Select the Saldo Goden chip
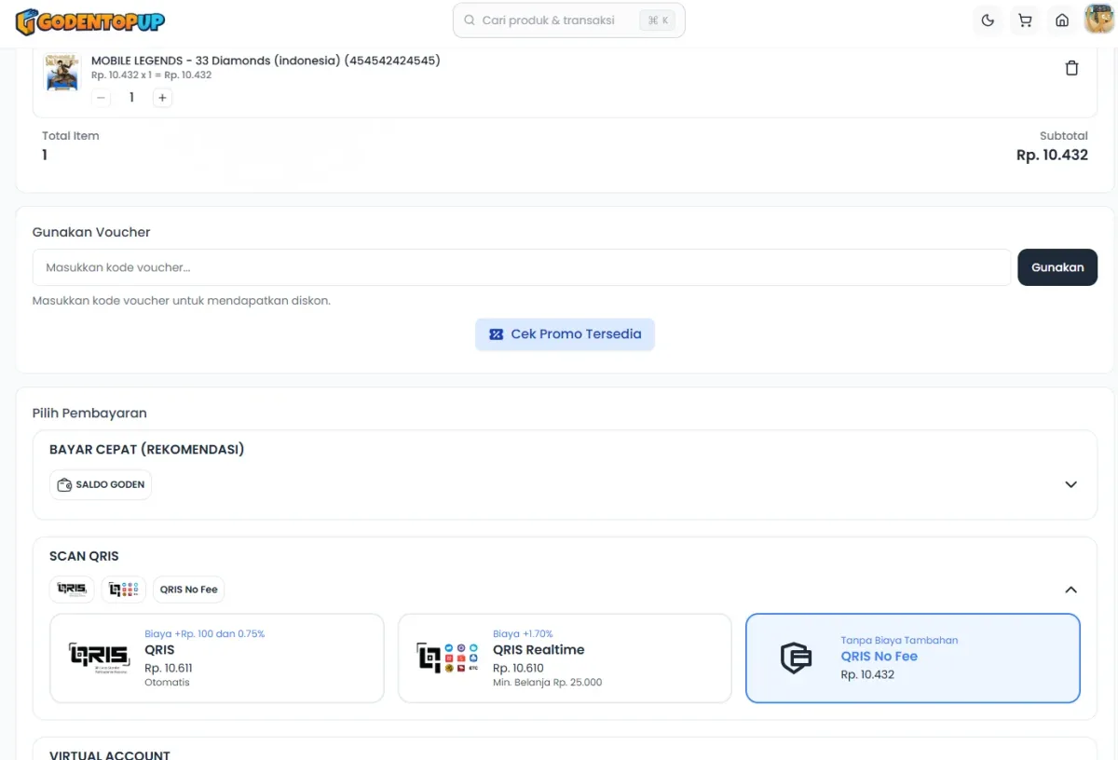The width and height of the screenshot is (1118, 760). tap(101, 485)
